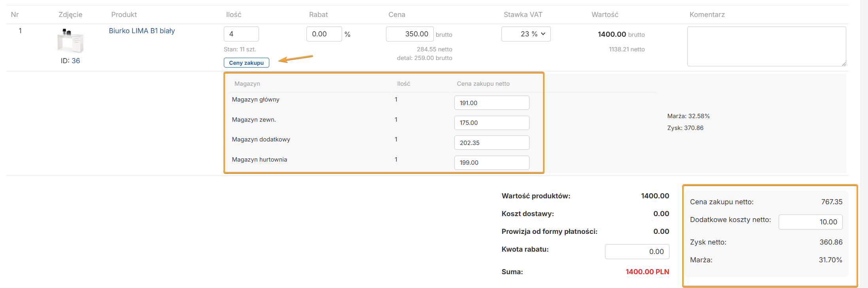Edit Magazyn zewn. purchase price field
This screenshot has width=868, height=288.
[x=491, y=123]
